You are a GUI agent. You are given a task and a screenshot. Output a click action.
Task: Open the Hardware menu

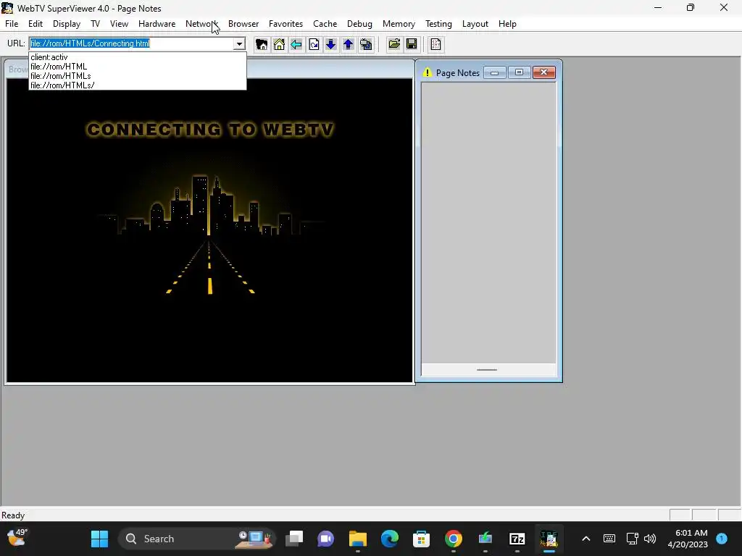click(x=157, y=24)
